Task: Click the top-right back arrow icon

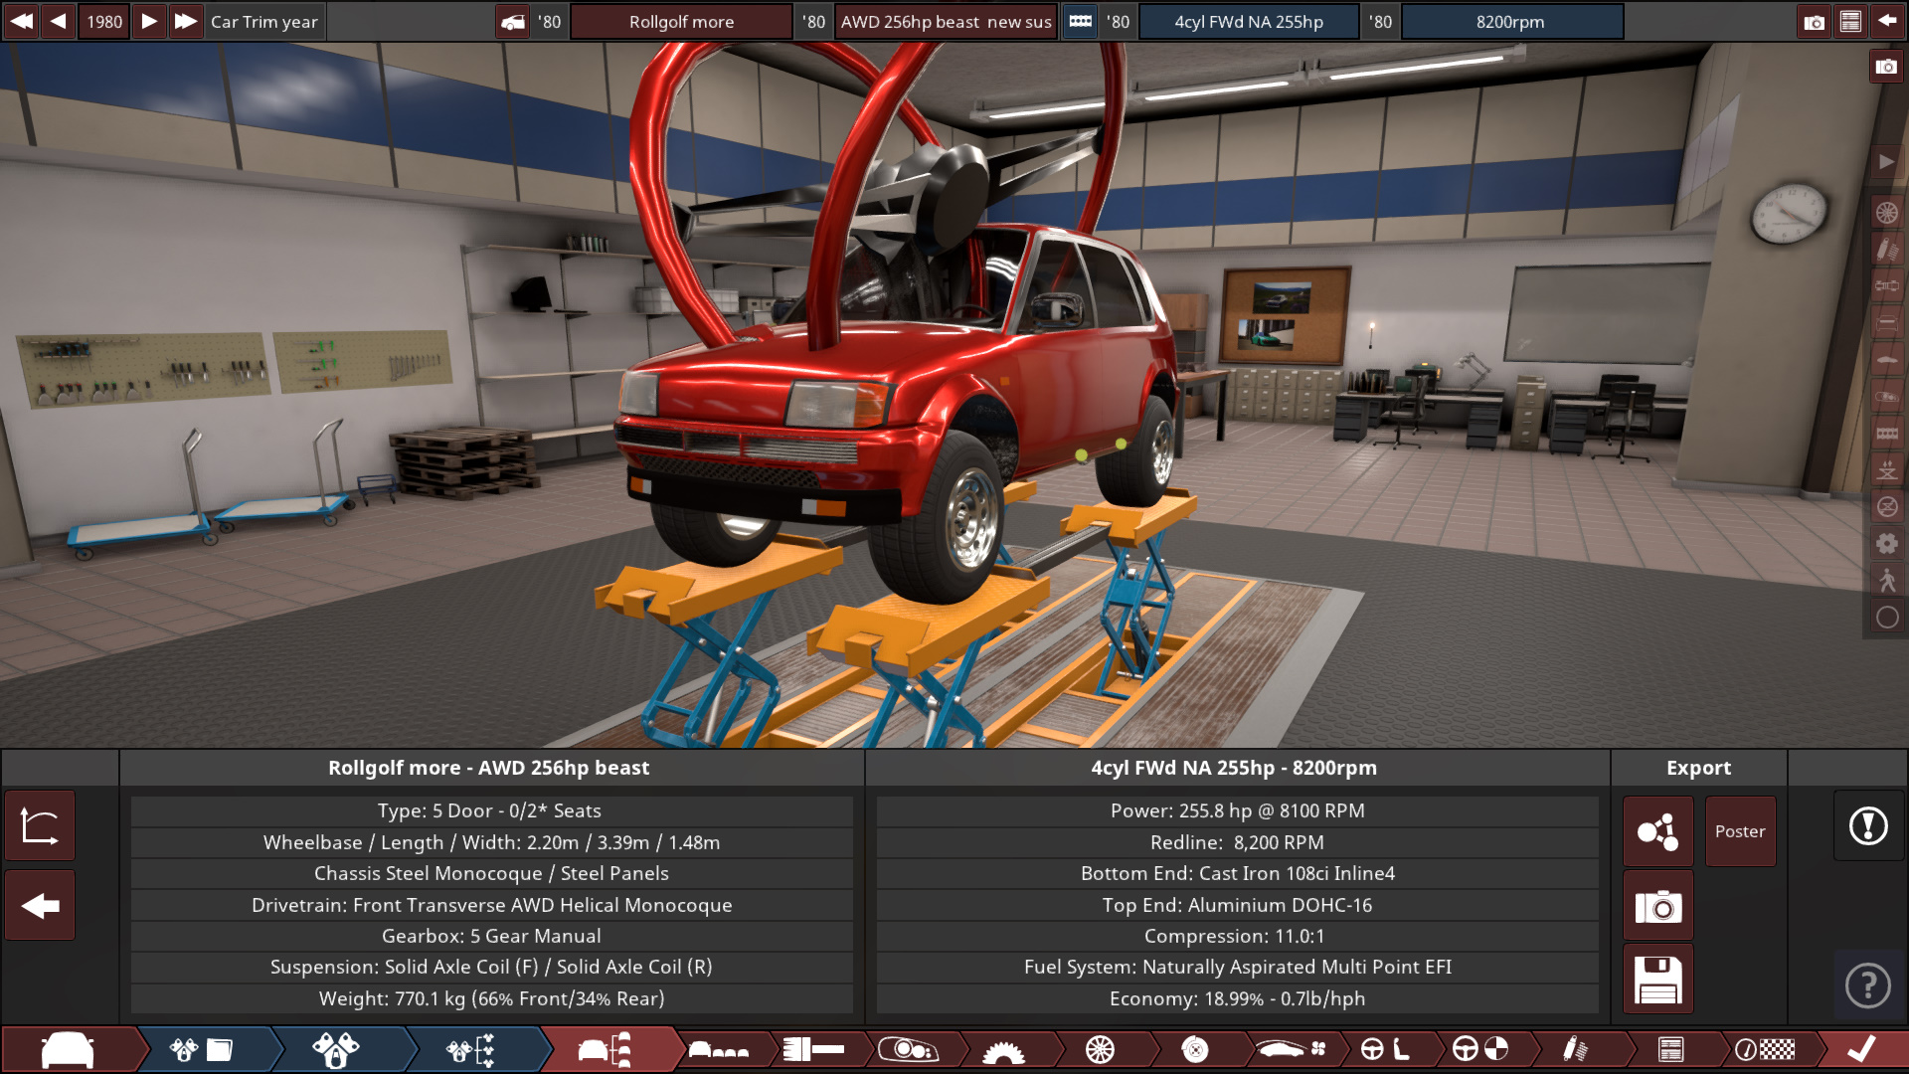Action: click(1886, 21)
